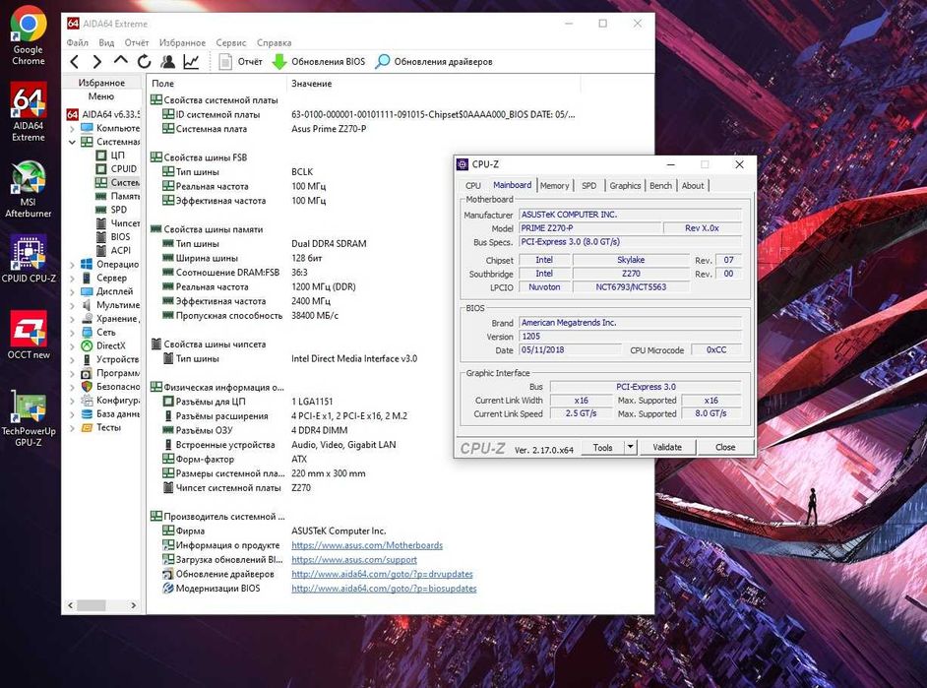The image size is (927, 688).
Task: Click the Меню tab in the left panel
Action: point(101,96)
